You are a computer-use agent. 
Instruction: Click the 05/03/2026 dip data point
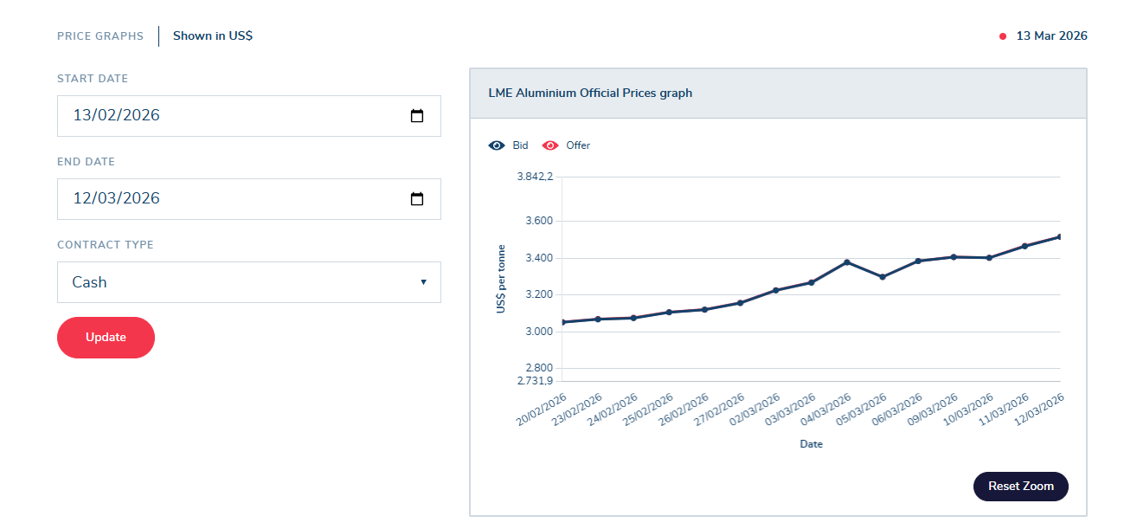(x=883, y=277)
